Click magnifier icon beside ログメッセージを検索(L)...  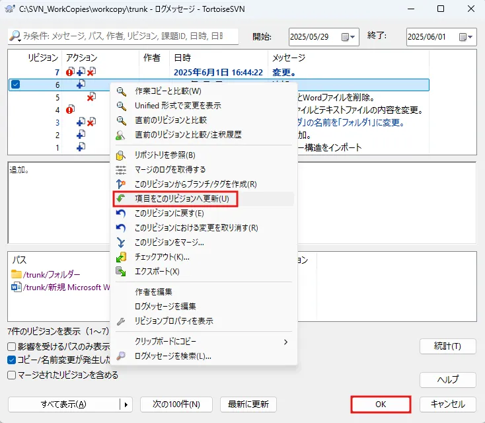tap(121, 356)
